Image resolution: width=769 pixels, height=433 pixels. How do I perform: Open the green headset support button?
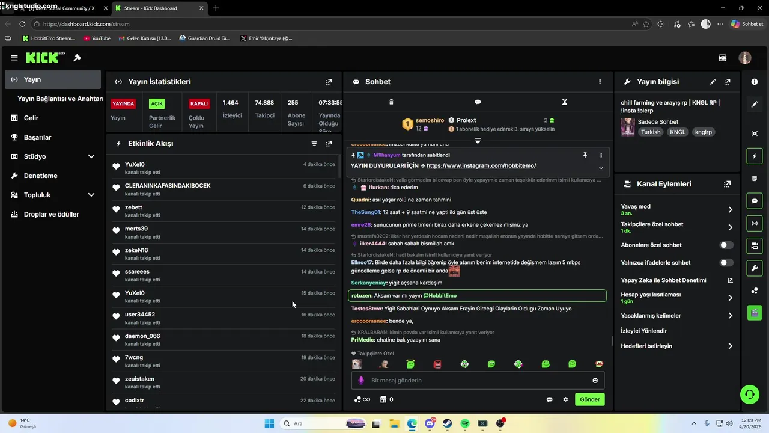pos(749,395)
